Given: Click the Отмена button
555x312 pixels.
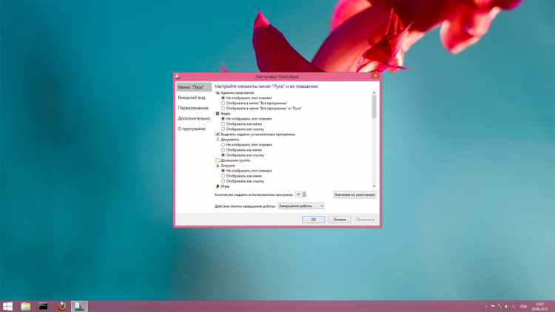Looking at the screenshot, I should pos(340,220).
